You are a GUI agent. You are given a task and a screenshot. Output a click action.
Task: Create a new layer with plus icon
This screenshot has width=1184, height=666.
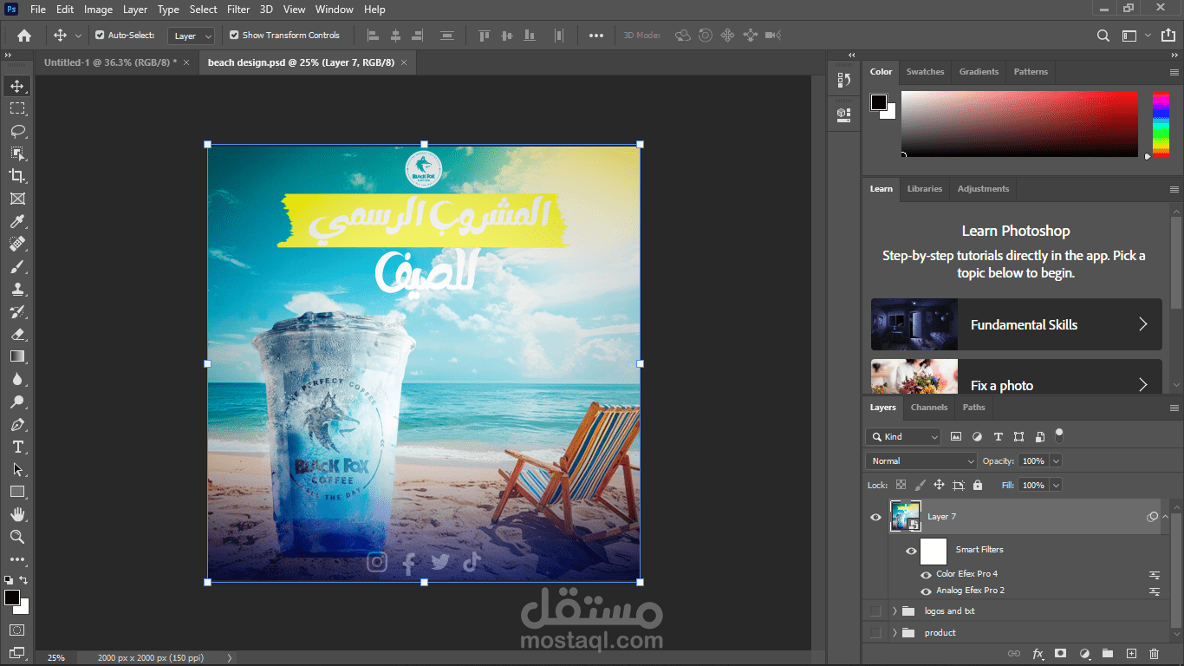click(1131, 653)
